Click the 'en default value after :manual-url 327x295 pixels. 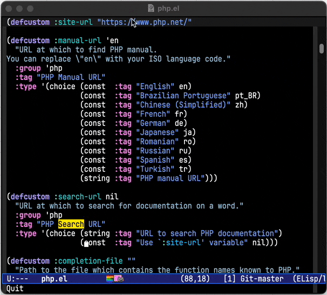click(x=112, y=41)
